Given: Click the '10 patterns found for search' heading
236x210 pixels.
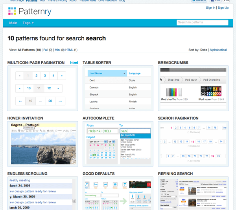Looking at the screenshot, I should (x=57, y=38).
